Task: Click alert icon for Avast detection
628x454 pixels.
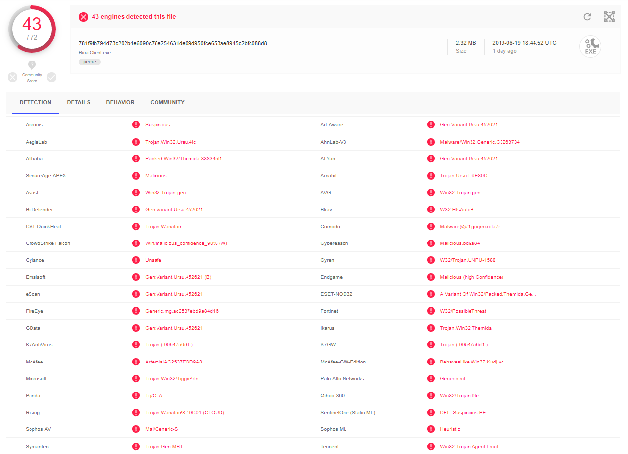Action: pos(136,193)
